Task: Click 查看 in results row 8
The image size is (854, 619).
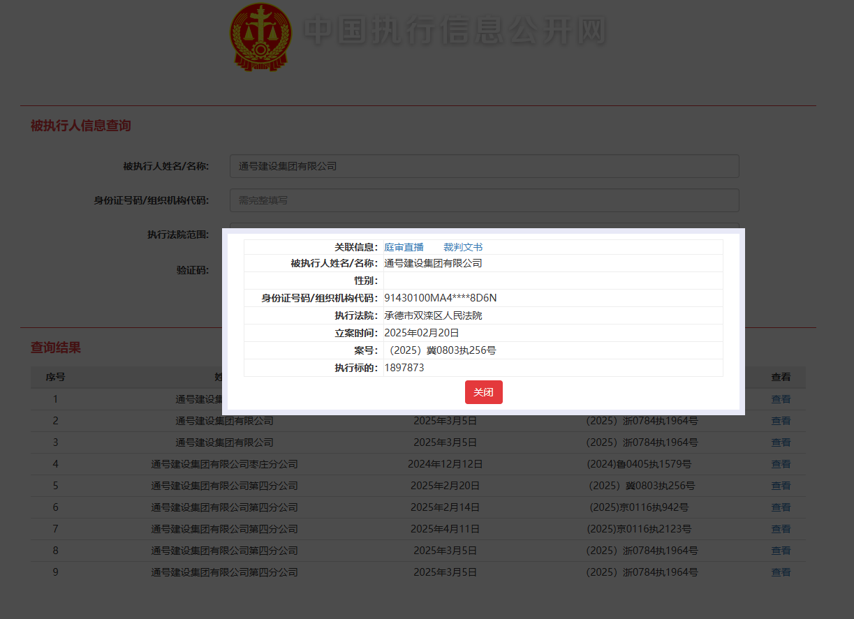Action: click(x=781, y=551)
